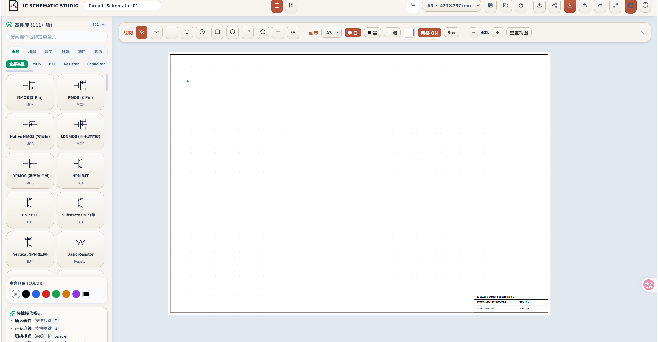Select the pointer selection tool
The image size is (658, 342).
pyautogui.click(x=142, y=32)
